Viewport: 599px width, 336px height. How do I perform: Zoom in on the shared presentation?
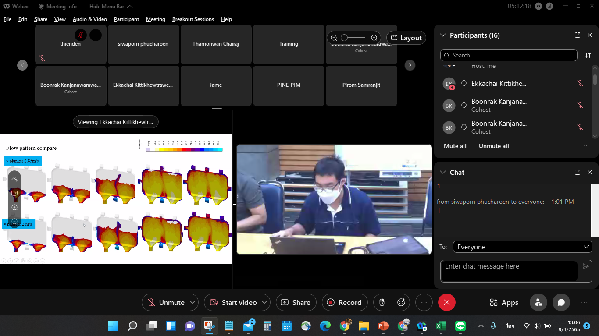14,207
